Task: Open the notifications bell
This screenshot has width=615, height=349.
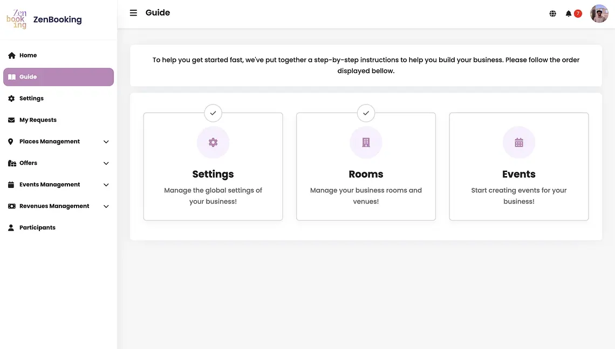Action: point(568,13)
